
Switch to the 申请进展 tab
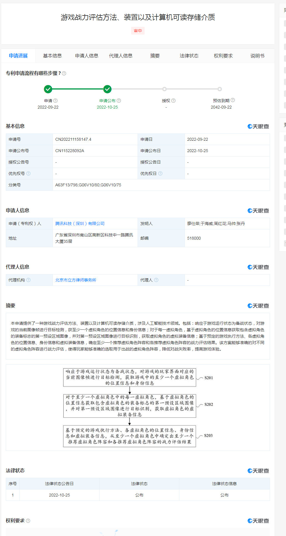[18, 56]
